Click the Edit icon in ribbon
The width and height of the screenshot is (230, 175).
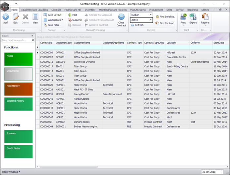15,17
